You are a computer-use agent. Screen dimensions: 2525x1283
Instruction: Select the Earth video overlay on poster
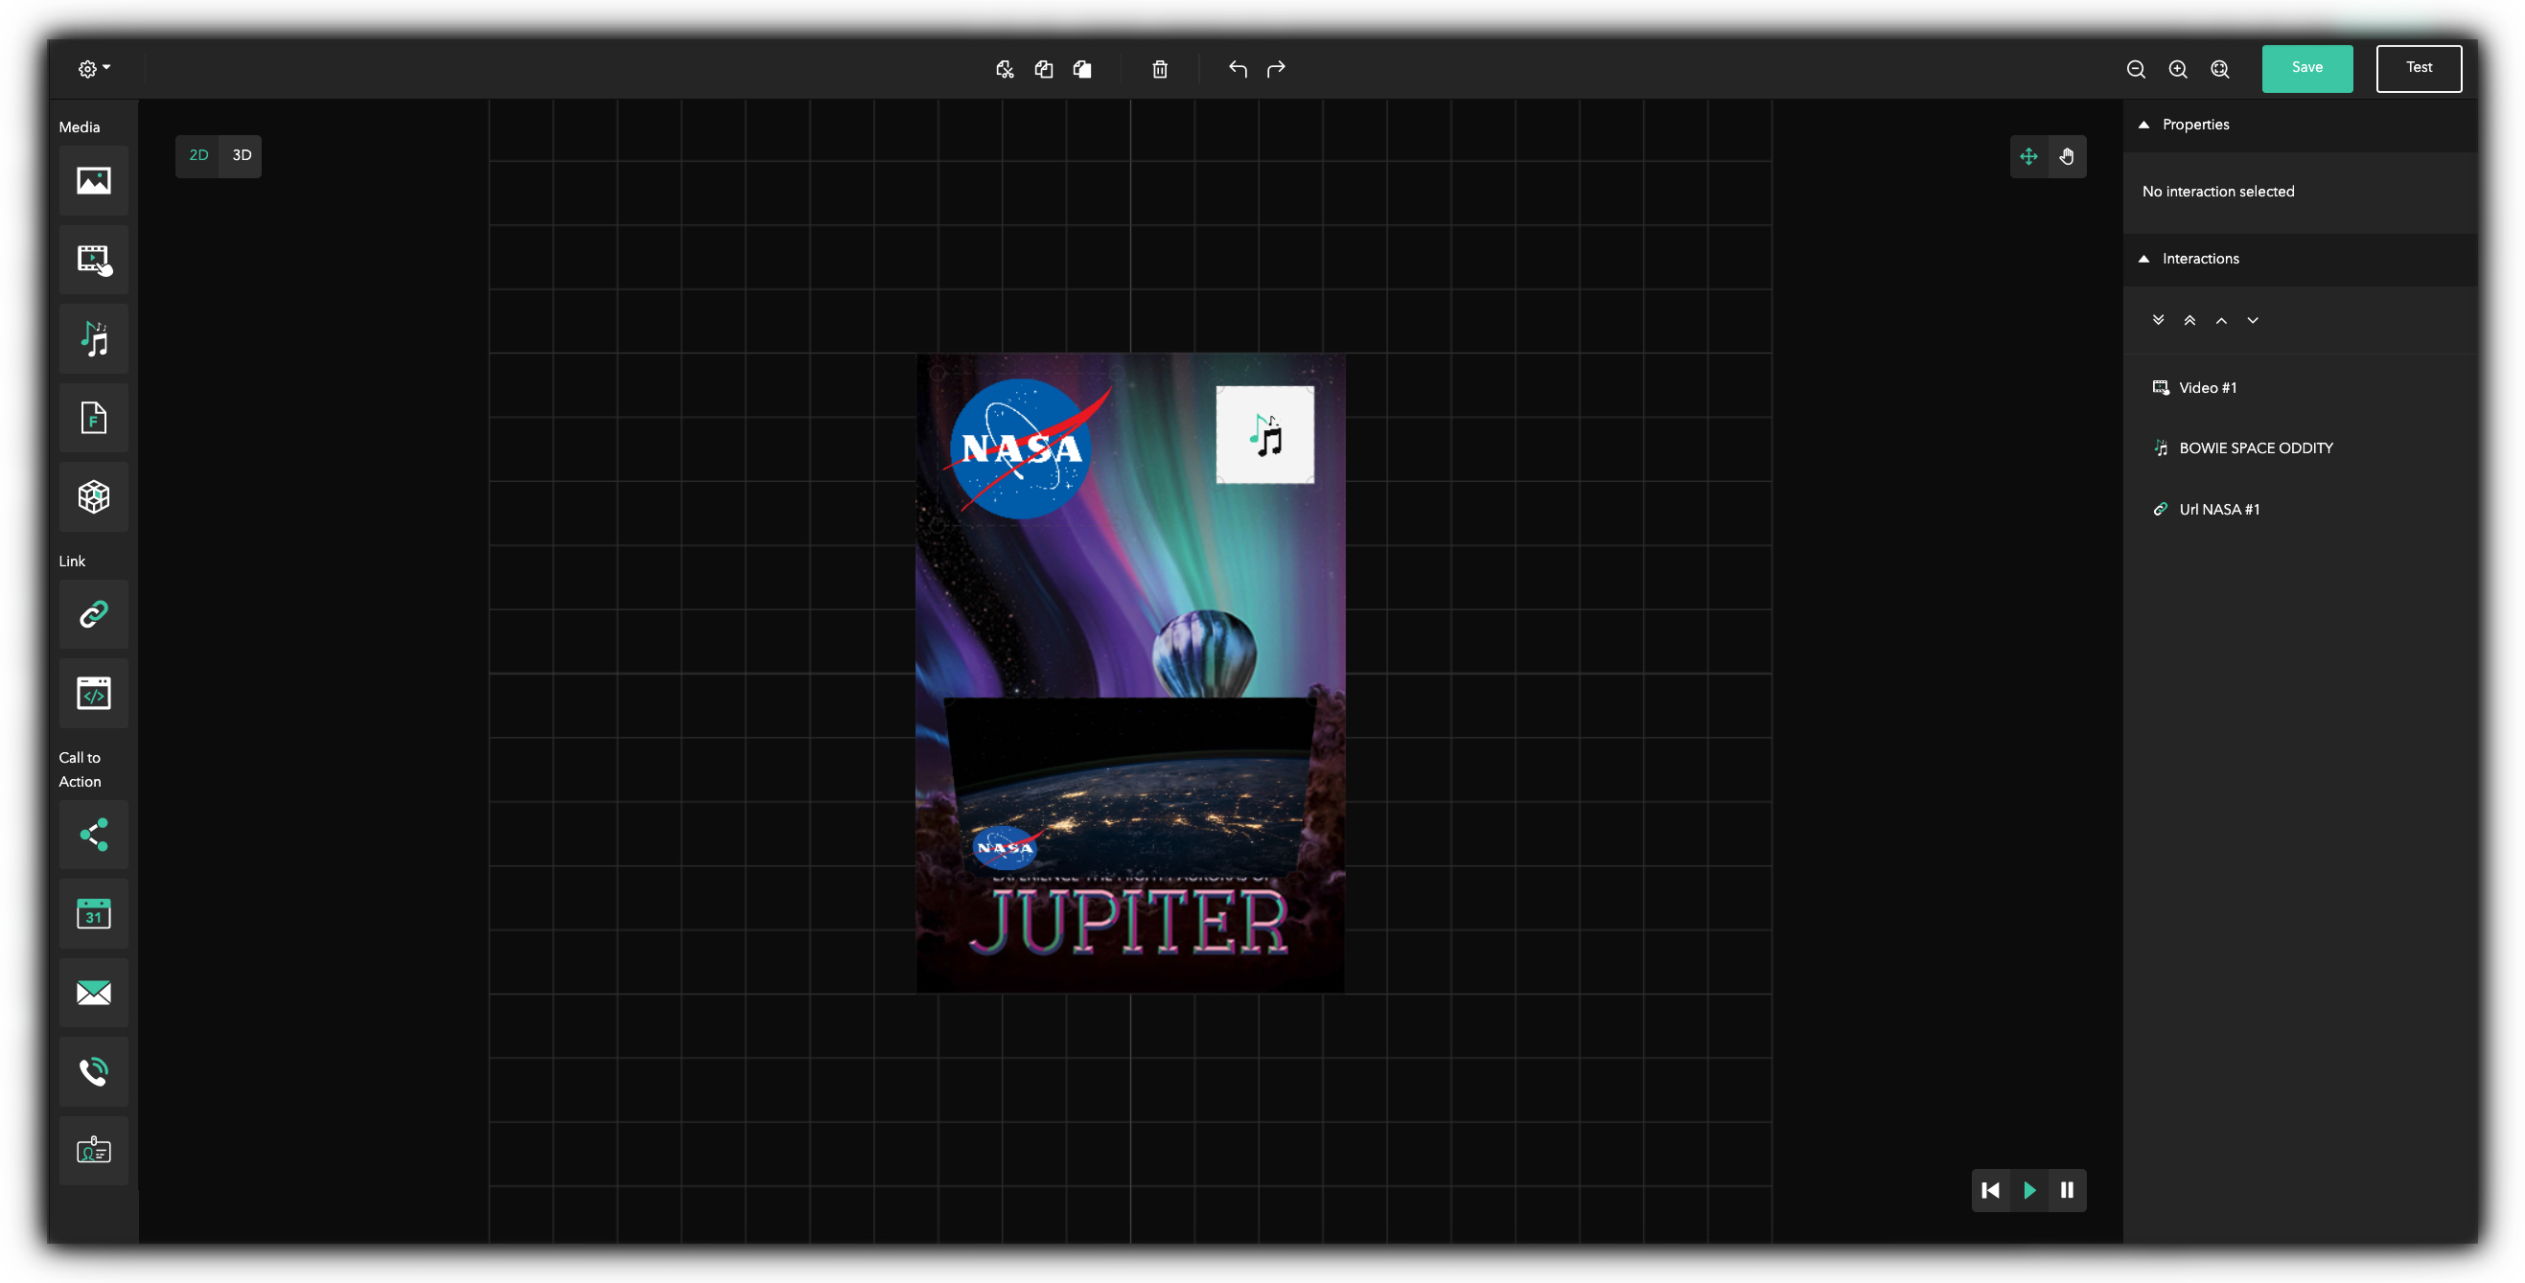coord(1130,787)
